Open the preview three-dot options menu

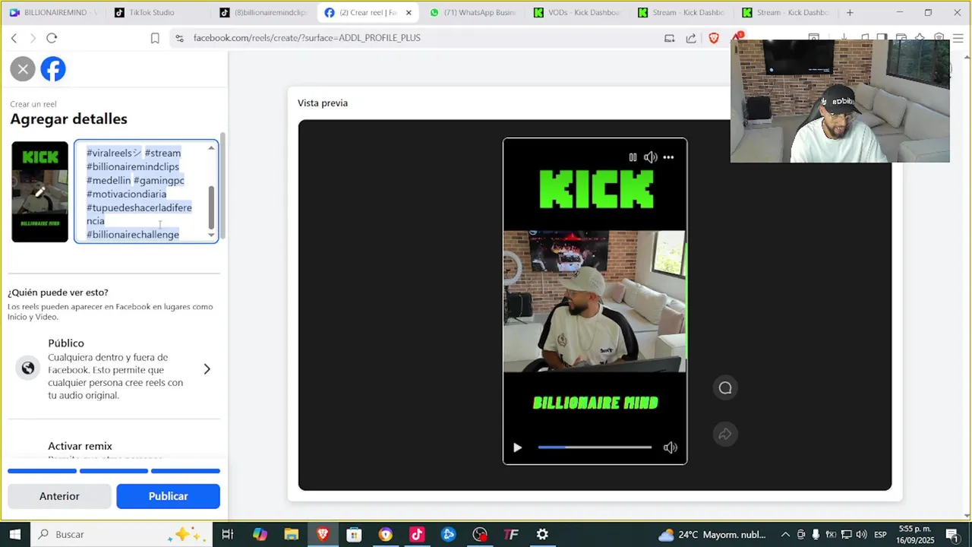pos(668,157)
